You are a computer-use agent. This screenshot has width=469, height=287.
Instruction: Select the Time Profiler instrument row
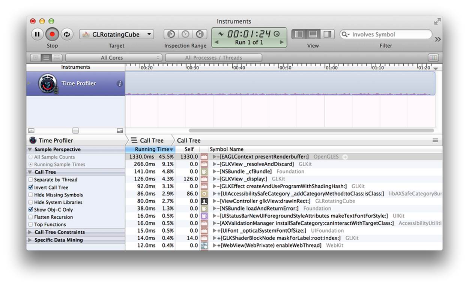[x=75, y=83]
